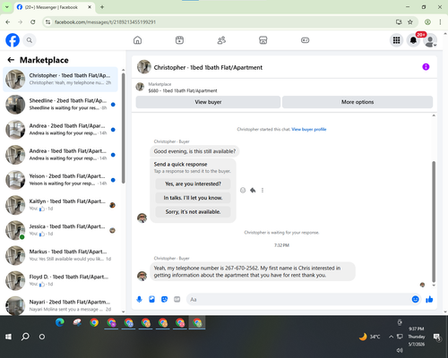Screen dimensions: 448x358
Task: Click the browser Back arrow
Action: [x=8, y=22]
